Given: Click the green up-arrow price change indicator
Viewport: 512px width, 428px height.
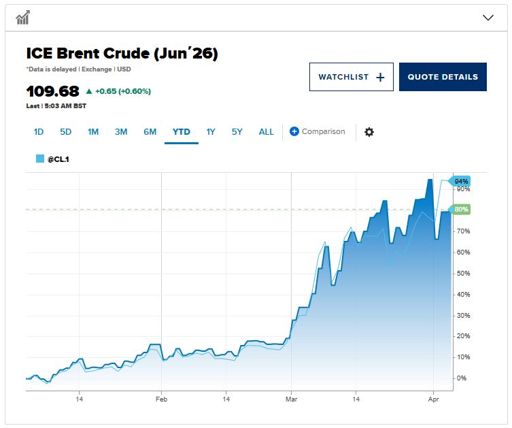Looking at the screenshot, I should [x=88, y=91].
